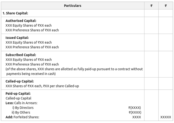Click the Particulars column header
174x123 pixels.
click(x=72, y=6)
